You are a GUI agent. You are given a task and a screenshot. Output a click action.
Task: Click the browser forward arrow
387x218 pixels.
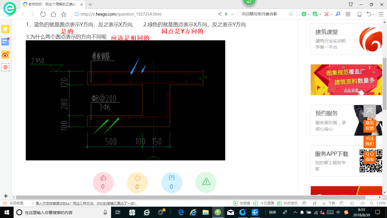(33, 14)
